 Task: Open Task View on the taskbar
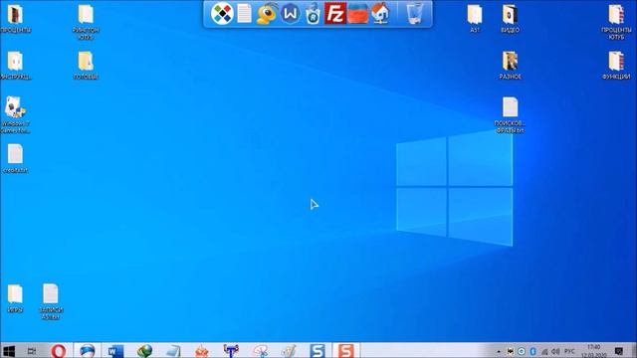31,351
